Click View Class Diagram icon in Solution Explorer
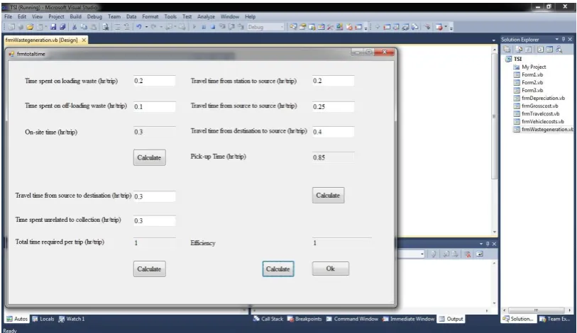The width and height of the screenshot is (577, 333). 559,50
